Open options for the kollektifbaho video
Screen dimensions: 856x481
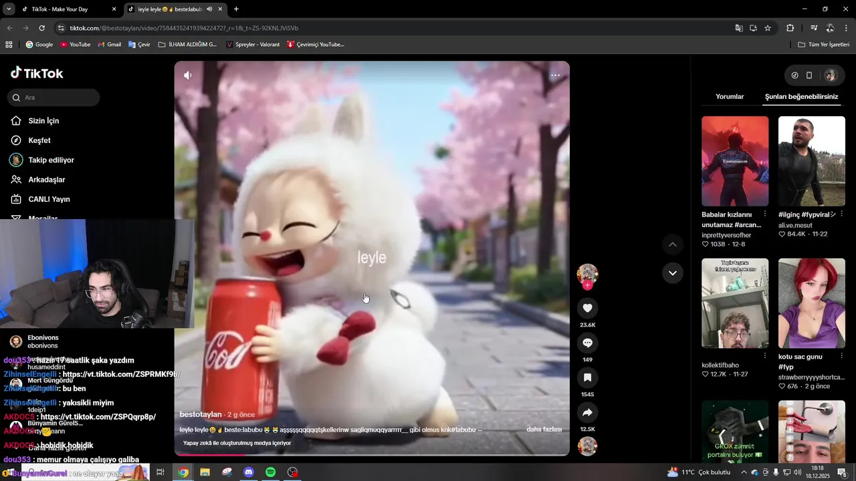(764, 356)
